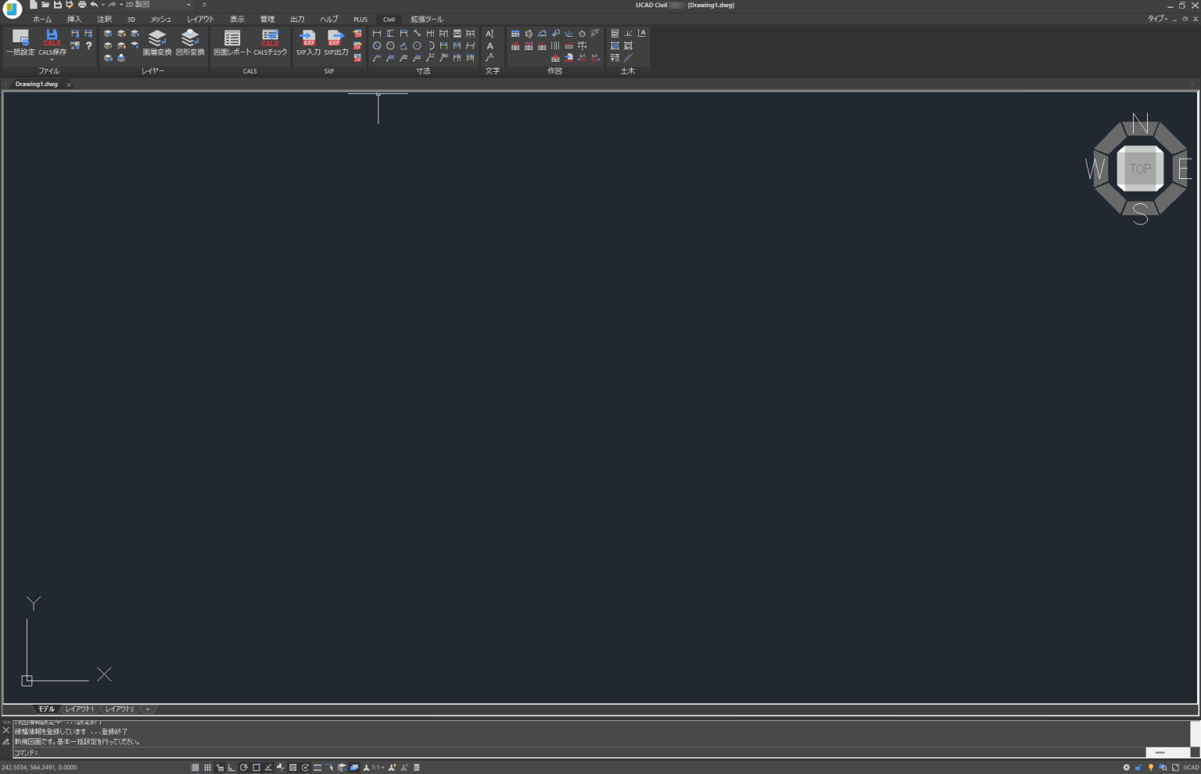
Task: Expand the 1:1 annotation scale dropdown
Action: 378,768
